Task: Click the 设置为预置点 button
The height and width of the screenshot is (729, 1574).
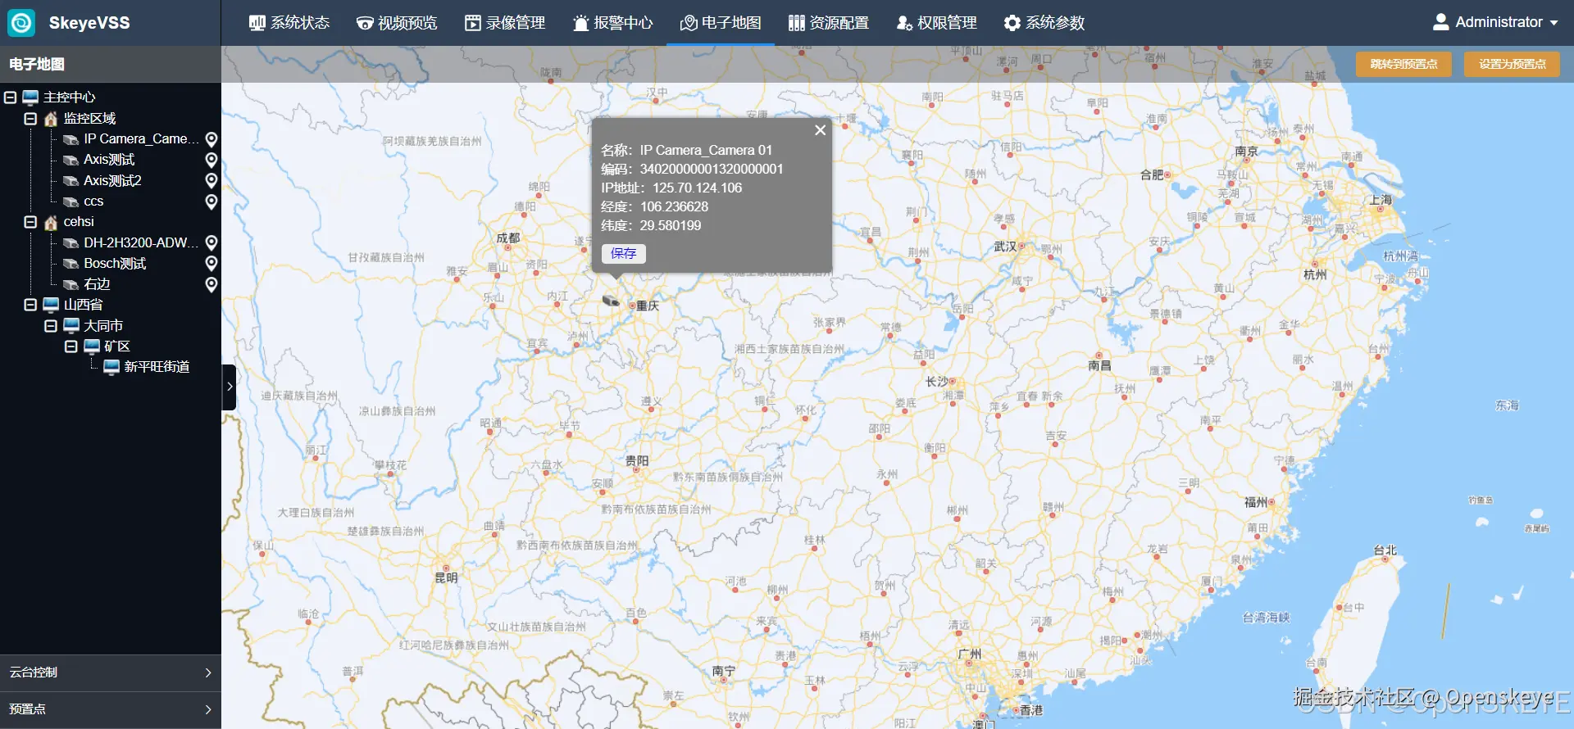Action: click(1513, 64)
